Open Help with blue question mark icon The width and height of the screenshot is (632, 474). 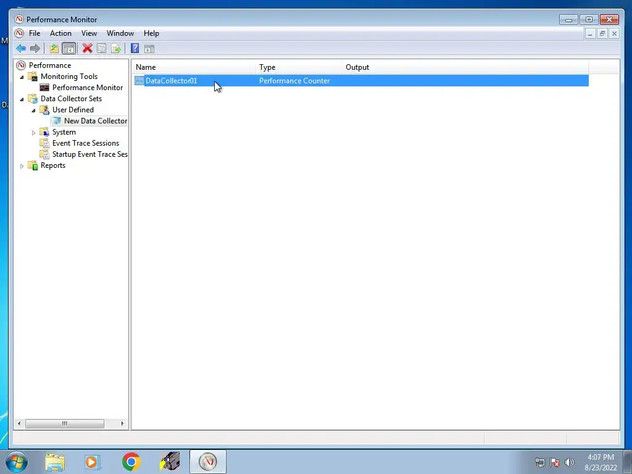(135, 48)
